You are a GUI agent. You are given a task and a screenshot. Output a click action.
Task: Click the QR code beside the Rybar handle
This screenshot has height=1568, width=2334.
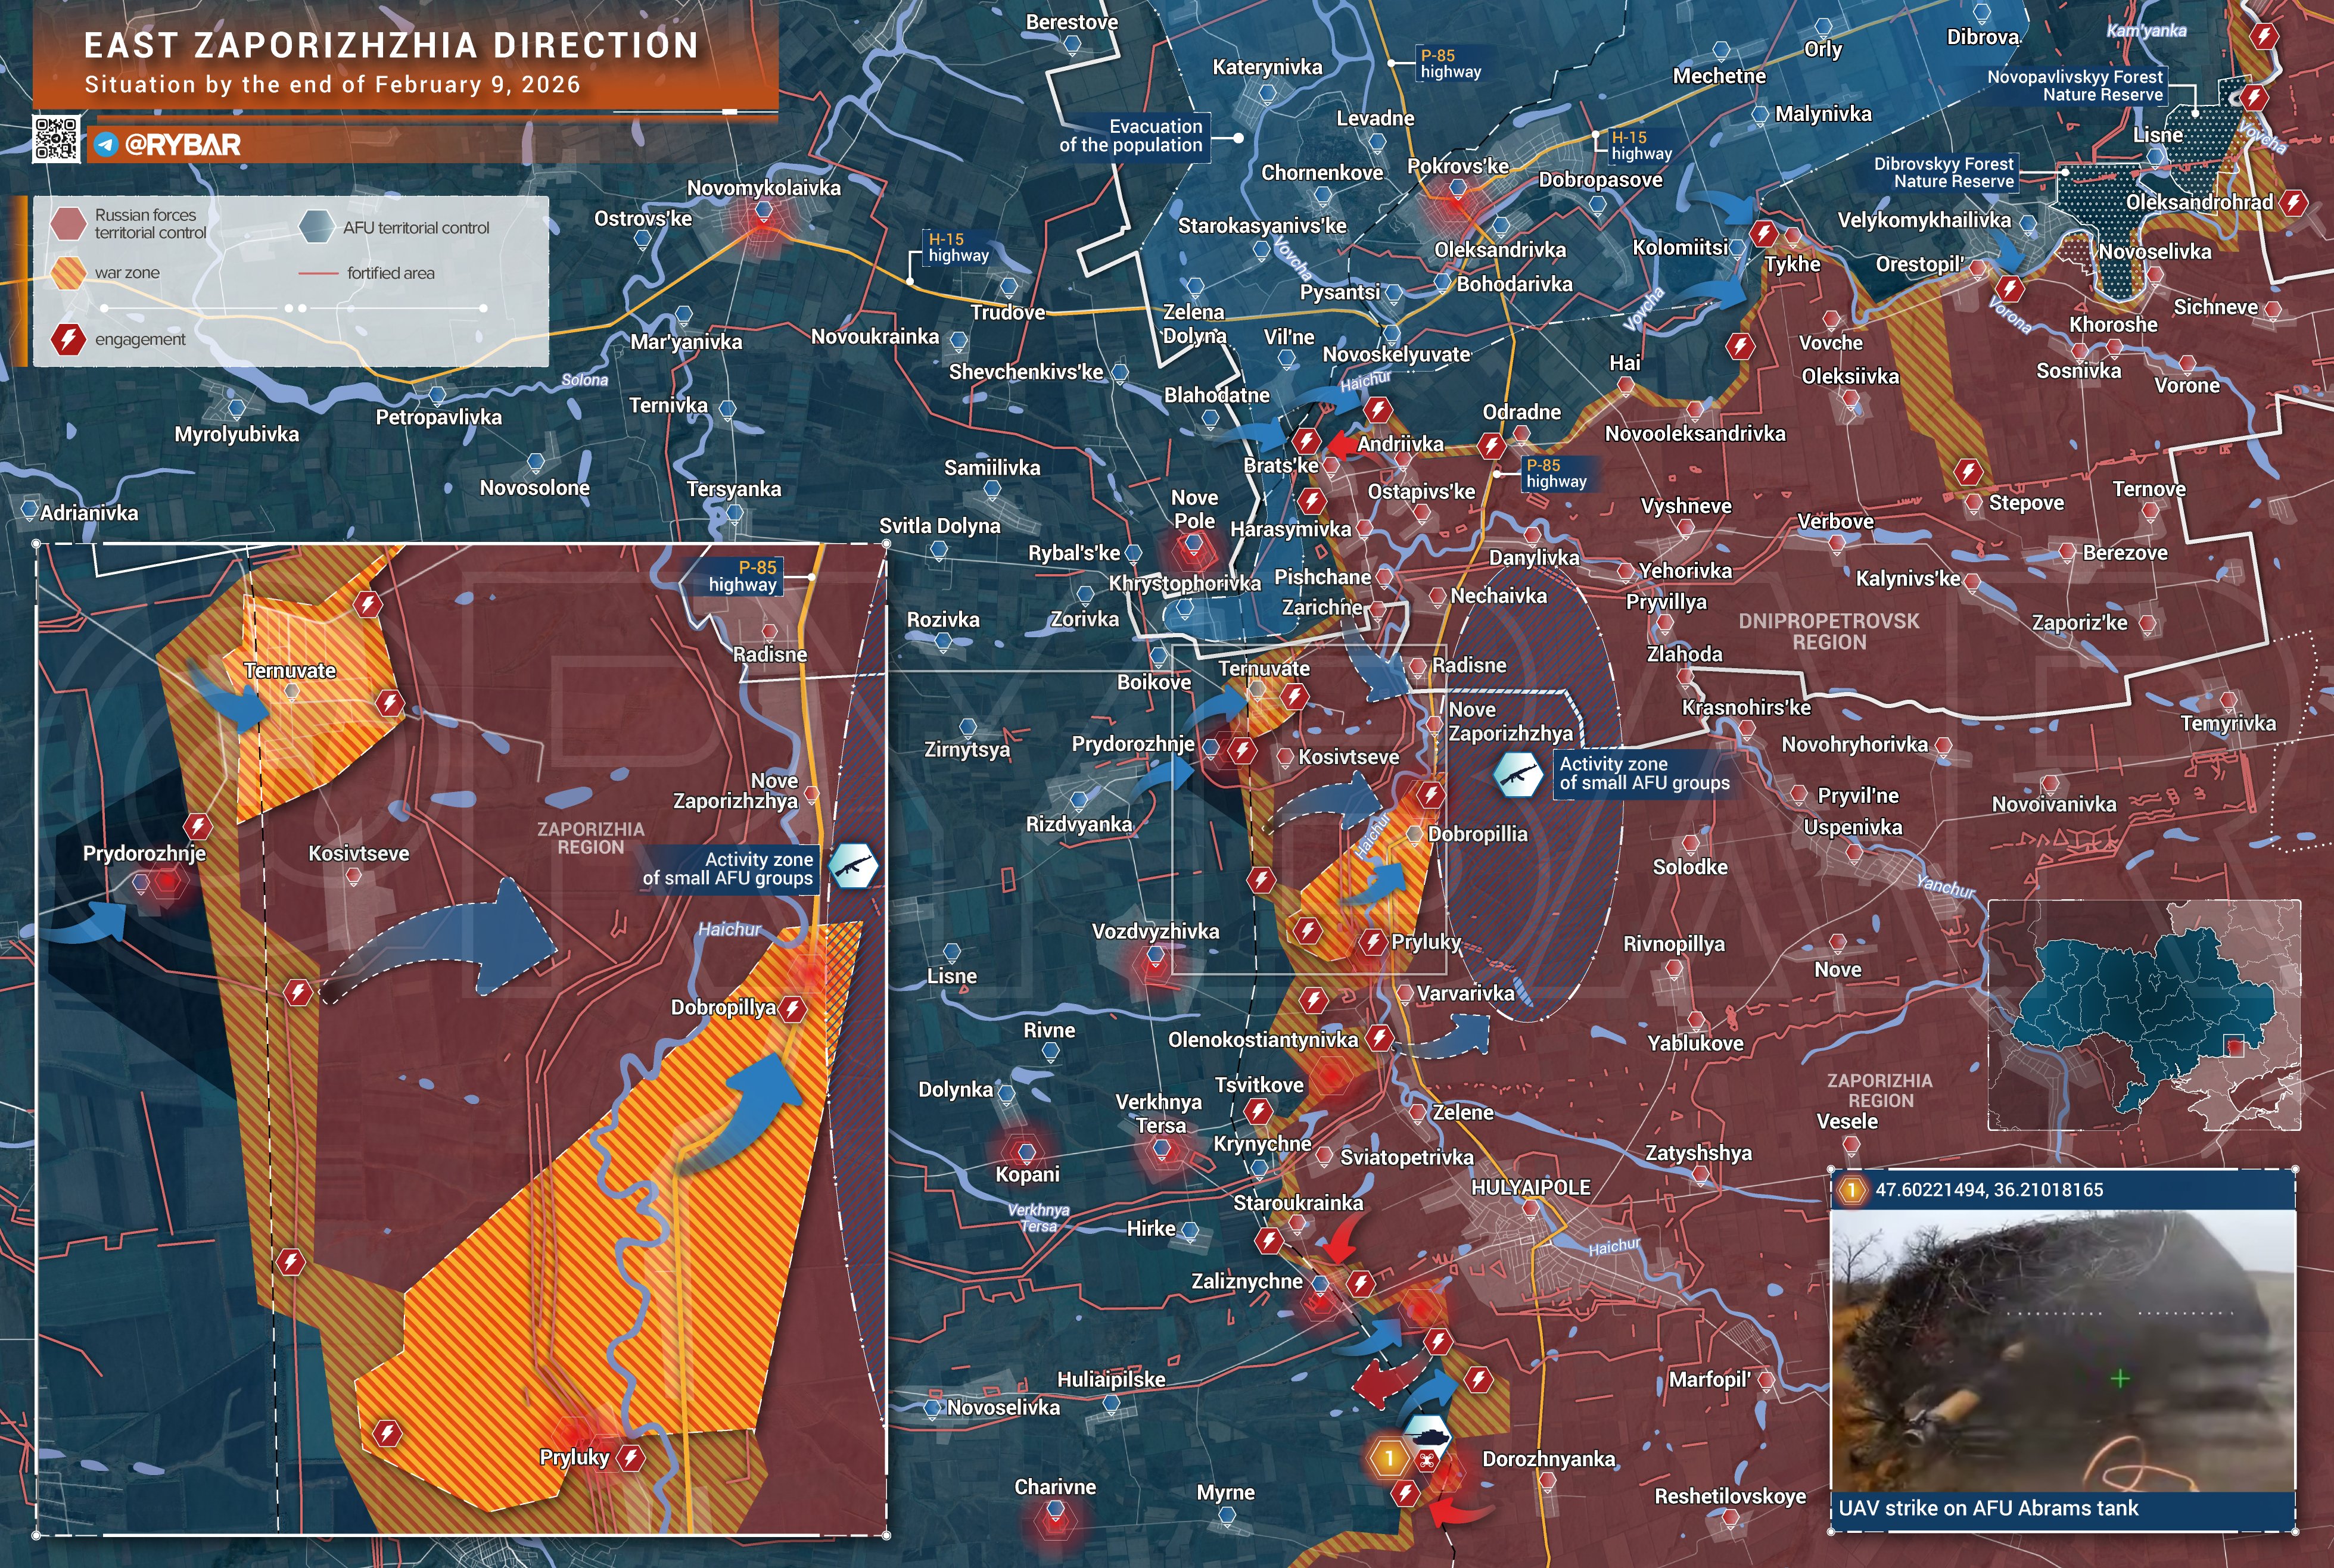pyautogui.click(x=55, y=139)
